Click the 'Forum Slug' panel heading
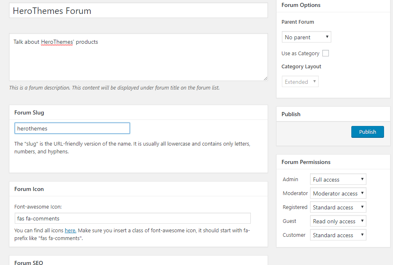 tap(29, 113)
